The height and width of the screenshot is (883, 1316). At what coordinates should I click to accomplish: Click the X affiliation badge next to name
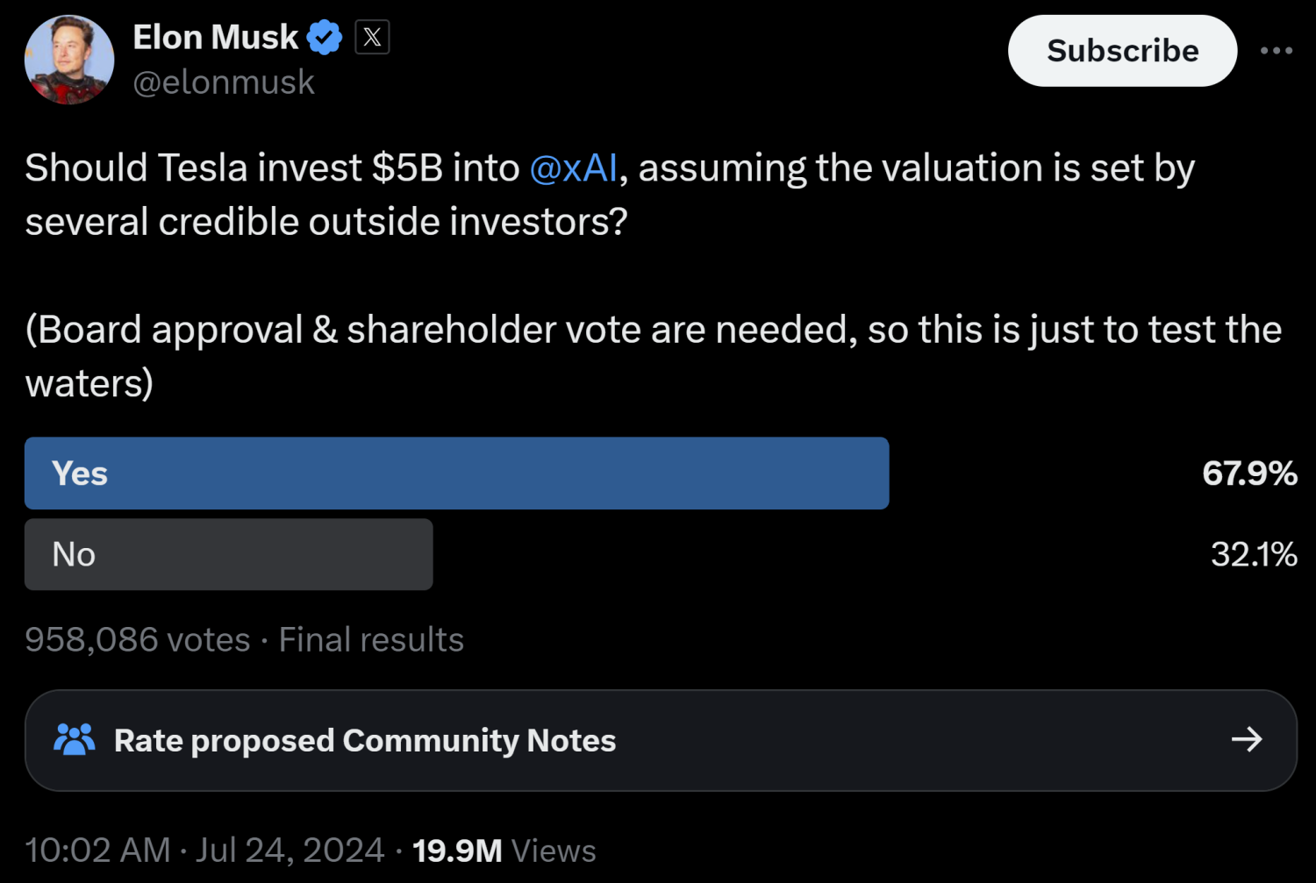click(x=372, y=37)
